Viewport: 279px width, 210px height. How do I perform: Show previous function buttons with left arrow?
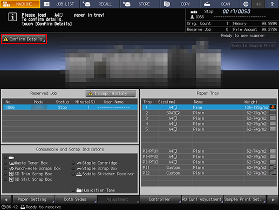(6, 200)
